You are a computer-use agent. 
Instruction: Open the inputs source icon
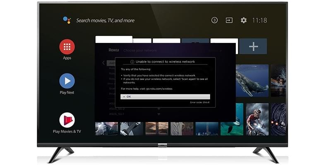[229, 20]
